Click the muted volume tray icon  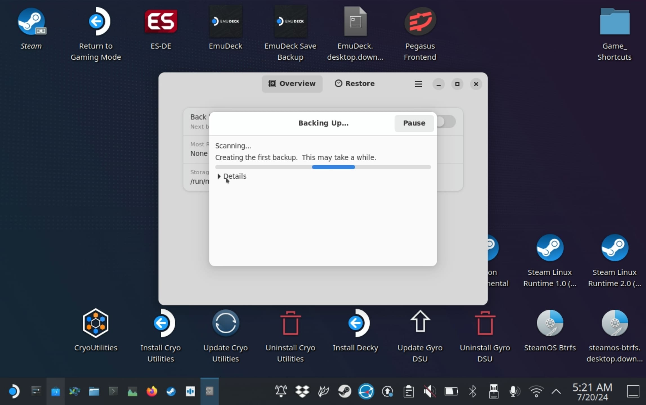pyautogui.click(x=430, y=391)
